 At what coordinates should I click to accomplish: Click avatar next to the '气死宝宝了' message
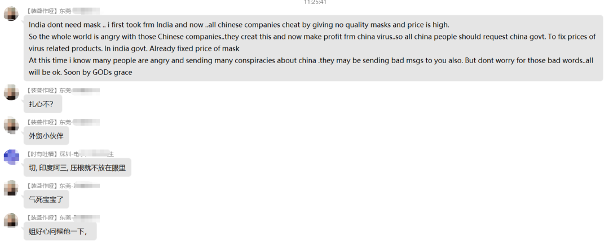tap(11, 188)
